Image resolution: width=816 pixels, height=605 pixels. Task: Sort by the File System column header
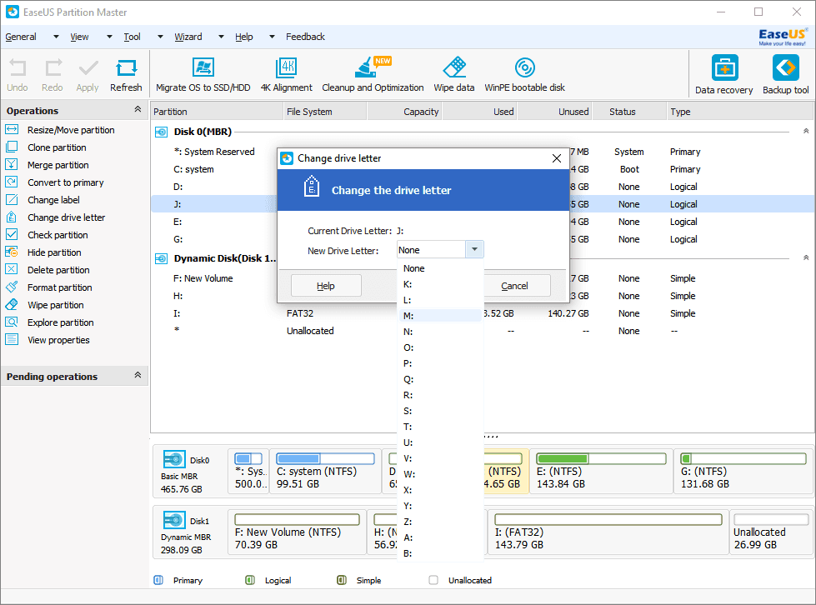325,112
